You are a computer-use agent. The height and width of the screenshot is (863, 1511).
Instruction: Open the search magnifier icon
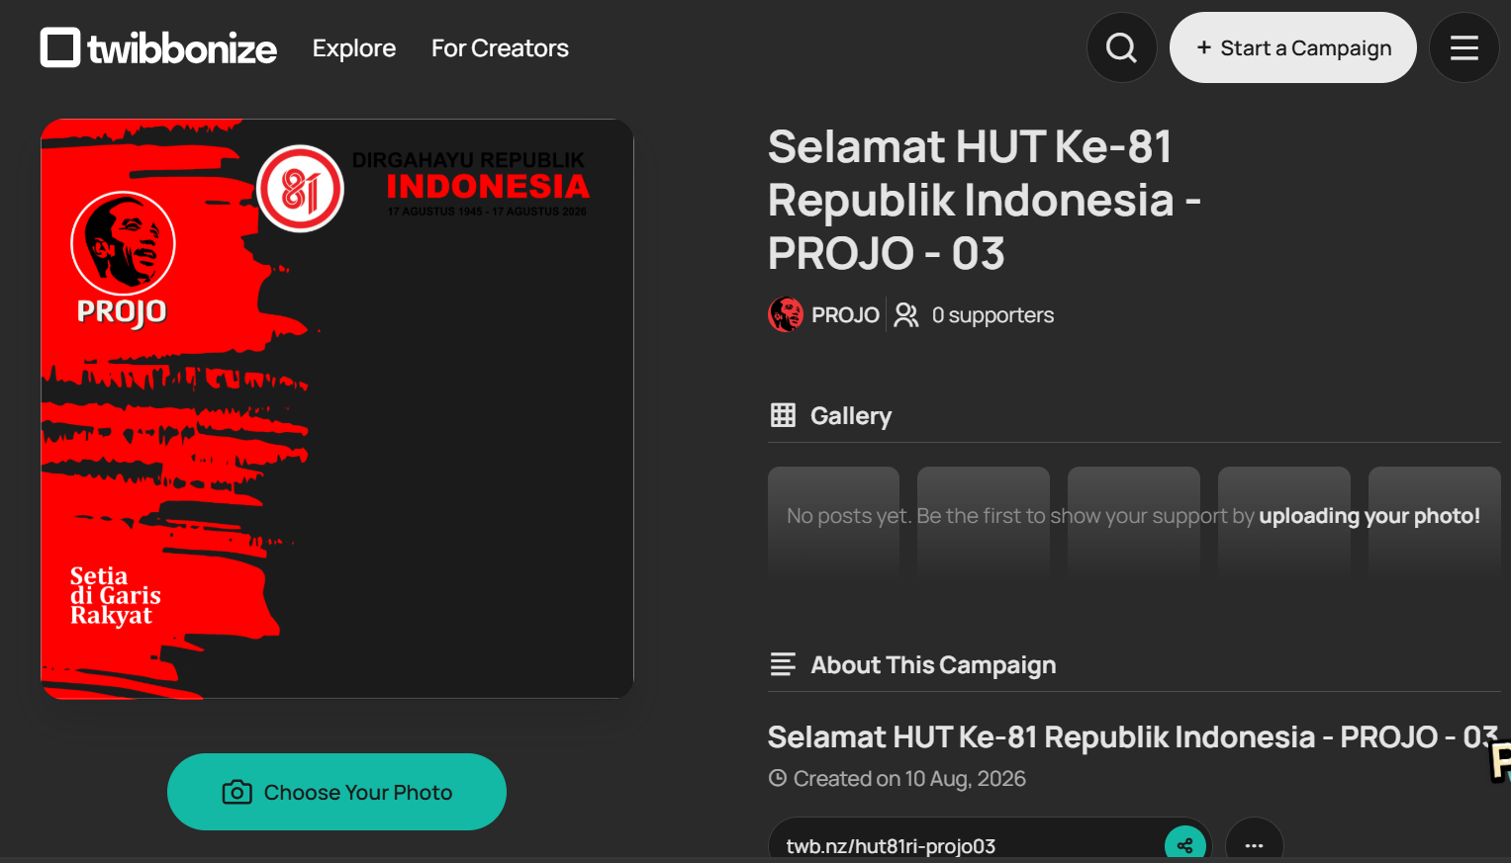pos(1121,47)
